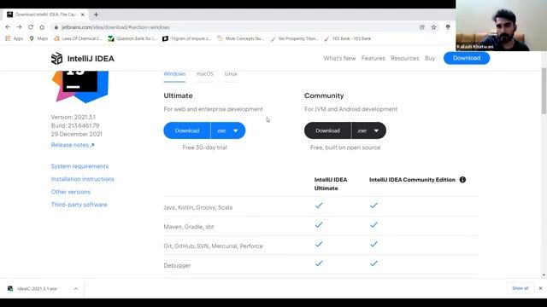Click 'Maven, Gradle, sbt' row text

click(x=189, y=227)
